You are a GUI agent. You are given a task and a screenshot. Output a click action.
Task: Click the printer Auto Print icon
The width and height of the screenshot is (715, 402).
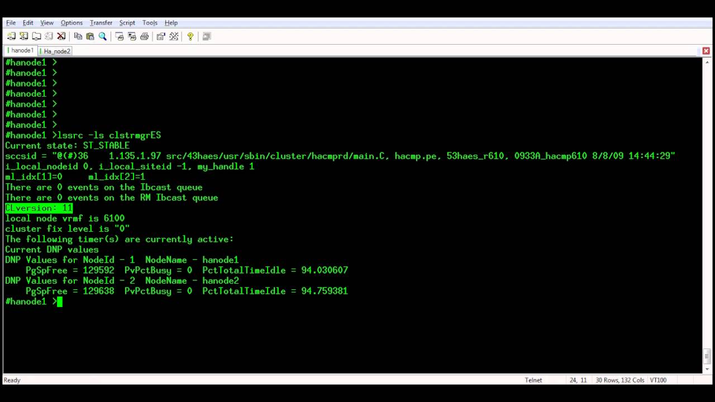coord(144,36)
